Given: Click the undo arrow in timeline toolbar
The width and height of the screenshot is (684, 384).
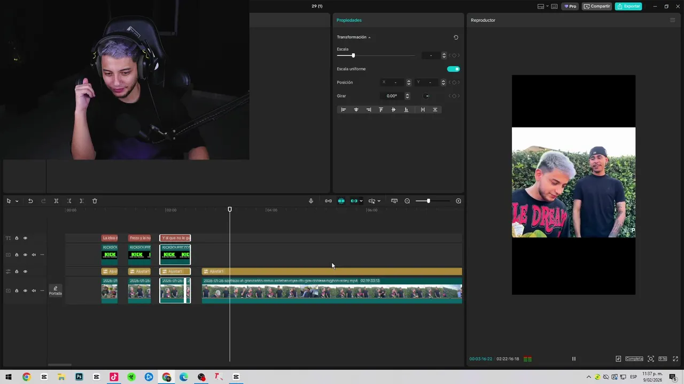Looking at the screenshot, I should point(30,201).
